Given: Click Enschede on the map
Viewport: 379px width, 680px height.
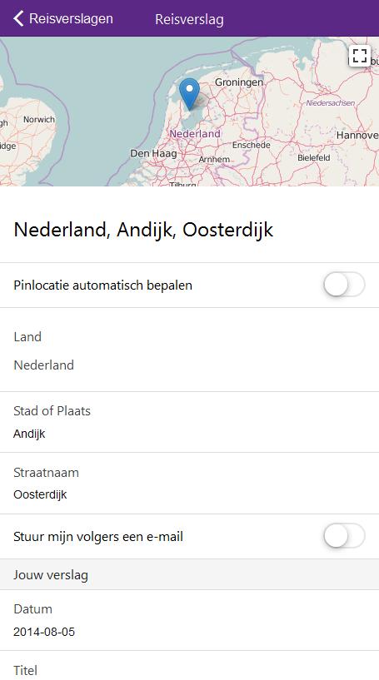Looking at the screenshot, I should click(252, 145).
